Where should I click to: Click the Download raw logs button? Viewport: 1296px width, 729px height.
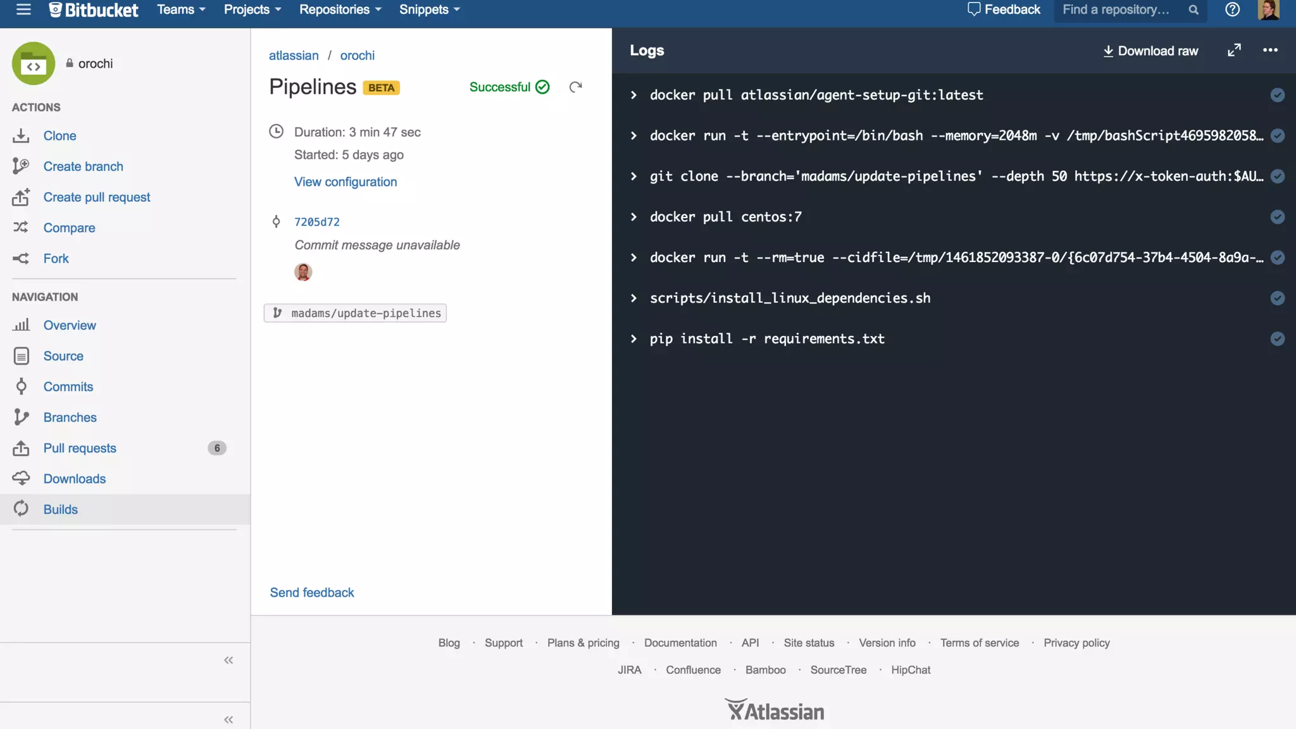click(x=1150, y=51)
